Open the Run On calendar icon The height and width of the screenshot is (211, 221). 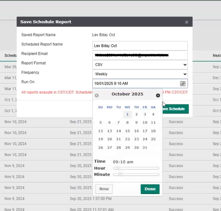(x=183, y=83)
